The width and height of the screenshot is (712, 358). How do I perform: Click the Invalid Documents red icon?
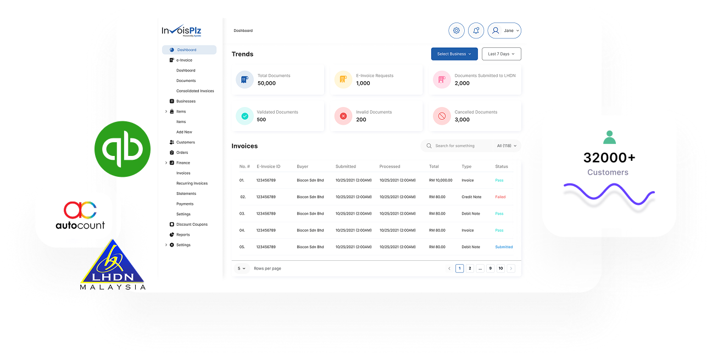(343, 116)
